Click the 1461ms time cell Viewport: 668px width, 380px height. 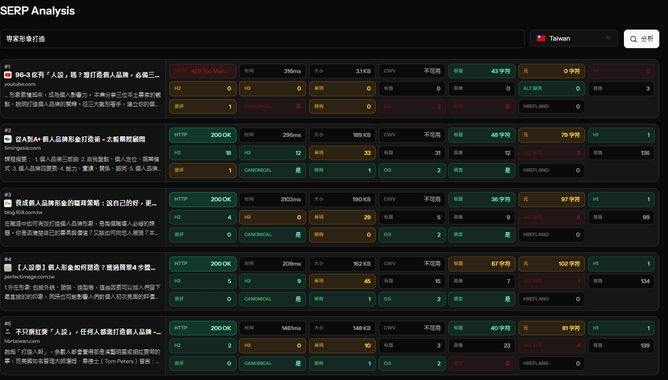pyautogui.click(x=273, y=328)
